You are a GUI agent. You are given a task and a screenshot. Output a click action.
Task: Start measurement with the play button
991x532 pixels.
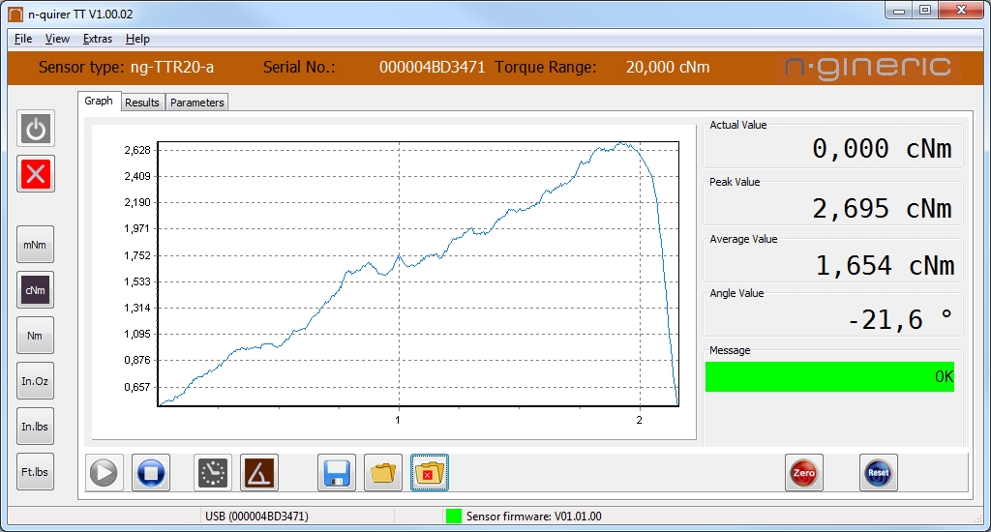104,473
